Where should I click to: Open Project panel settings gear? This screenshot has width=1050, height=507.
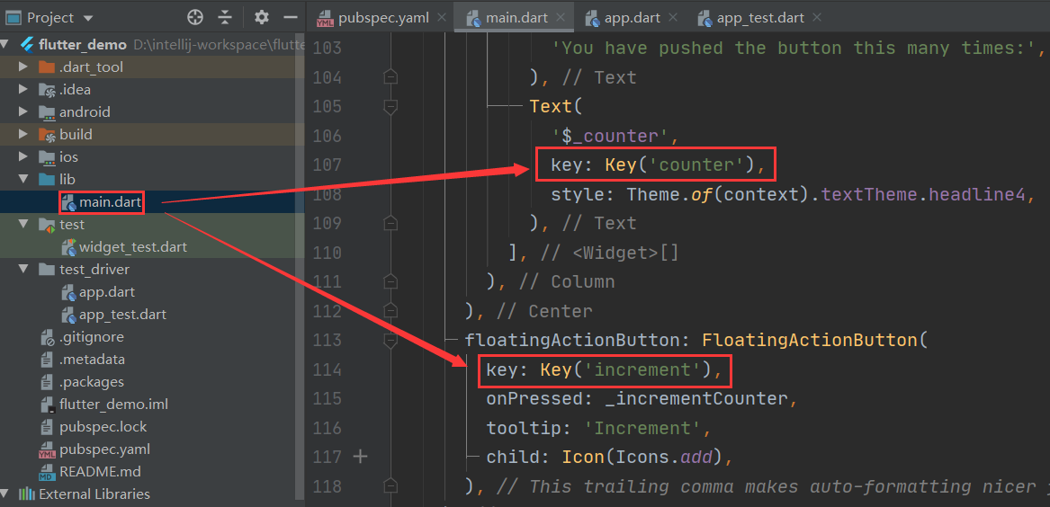(262, 17)
